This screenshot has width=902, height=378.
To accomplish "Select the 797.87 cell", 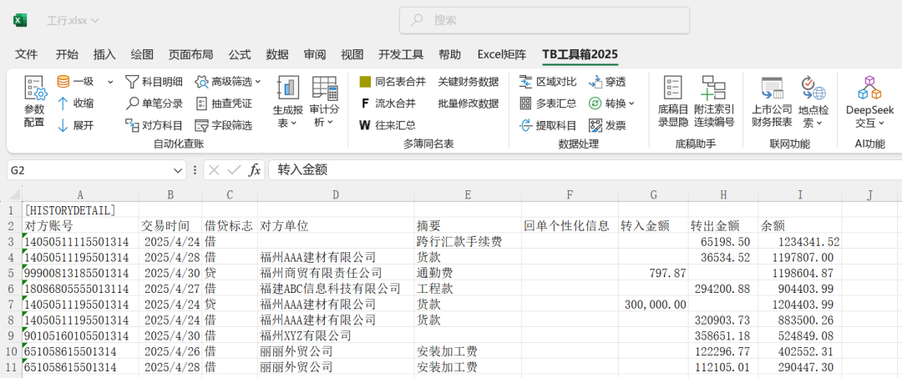I will tap(653, 273).
